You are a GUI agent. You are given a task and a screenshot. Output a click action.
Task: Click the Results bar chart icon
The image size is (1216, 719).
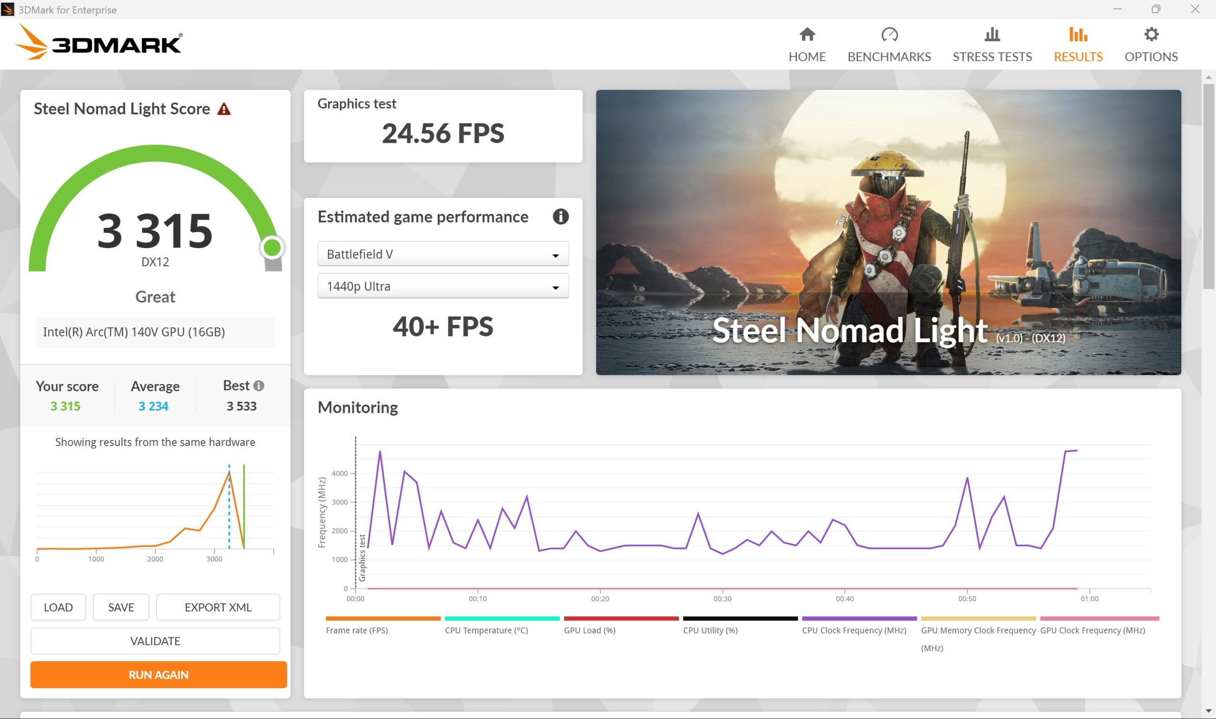(1077, 34)
